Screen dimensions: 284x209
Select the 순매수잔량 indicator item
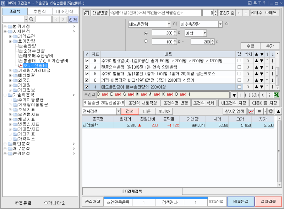coord(34,51)
